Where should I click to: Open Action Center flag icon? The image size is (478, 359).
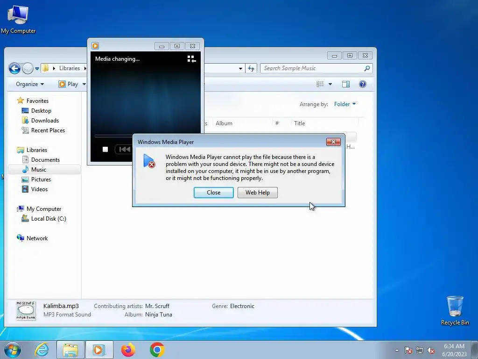[x=408, y=350]
